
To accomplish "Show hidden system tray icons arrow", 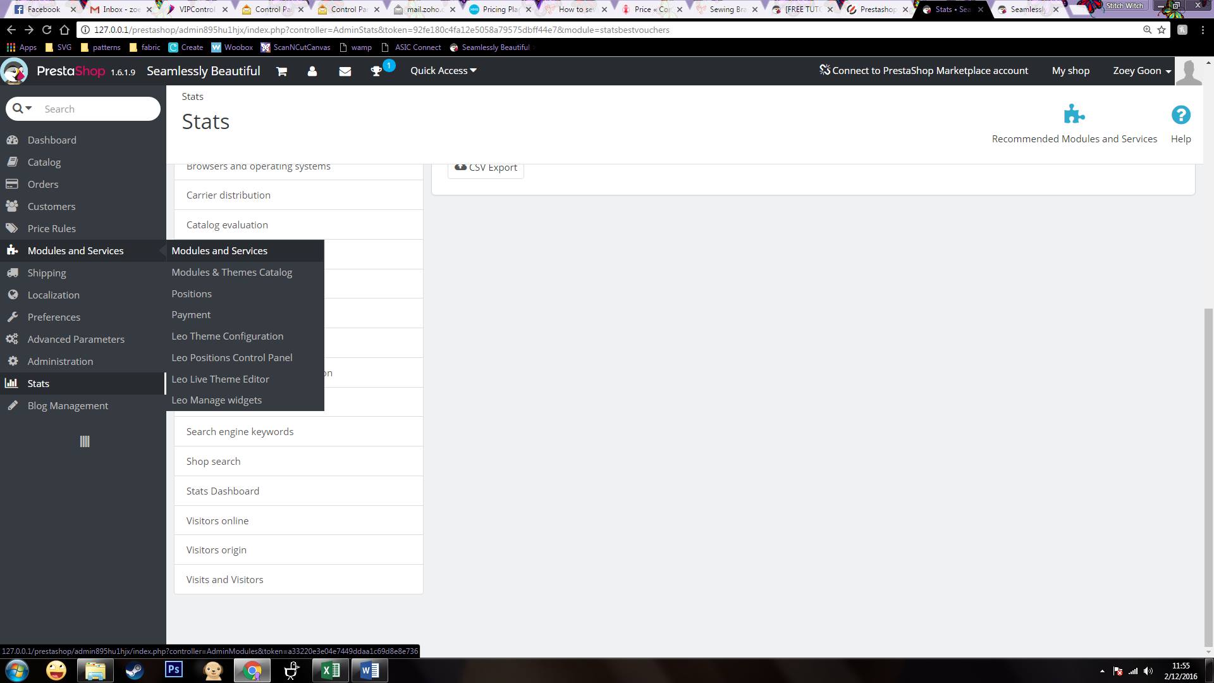I will coord(1102,671).
